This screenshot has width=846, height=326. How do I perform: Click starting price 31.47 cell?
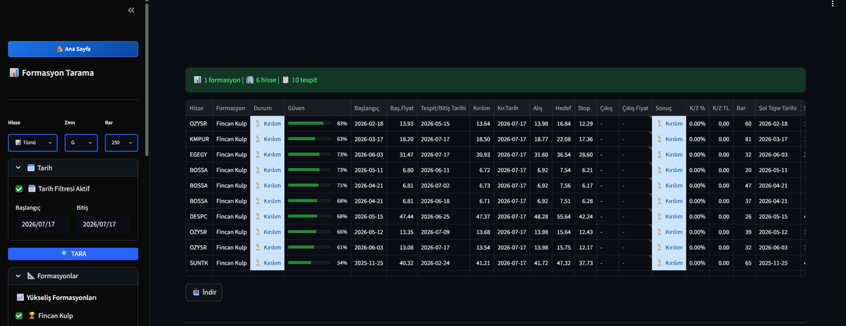click(401, 155)
